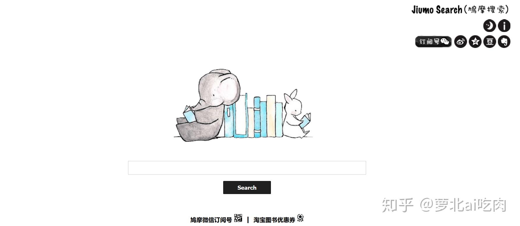
Task: Open the Evernote elephant head icon
Action: (x=504, y=42)
